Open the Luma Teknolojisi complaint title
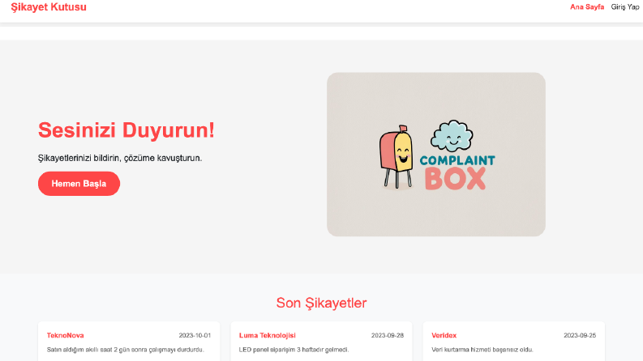Screen dimensions: 643x361 [x=267, y=335]
